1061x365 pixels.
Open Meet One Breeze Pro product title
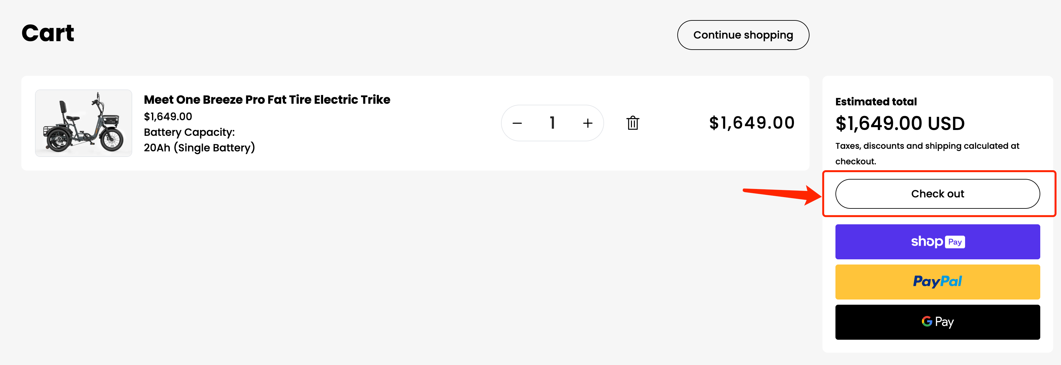pos(267,100)
